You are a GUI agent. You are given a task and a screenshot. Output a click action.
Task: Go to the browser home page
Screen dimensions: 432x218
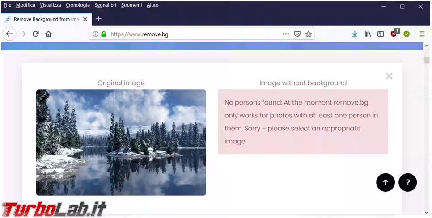click(49, 34)
